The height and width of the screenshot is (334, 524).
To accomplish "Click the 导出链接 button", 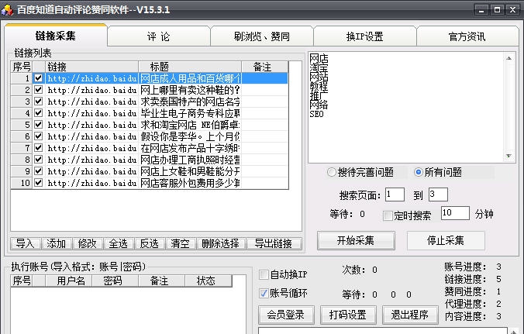I will (x=274, y=243).
